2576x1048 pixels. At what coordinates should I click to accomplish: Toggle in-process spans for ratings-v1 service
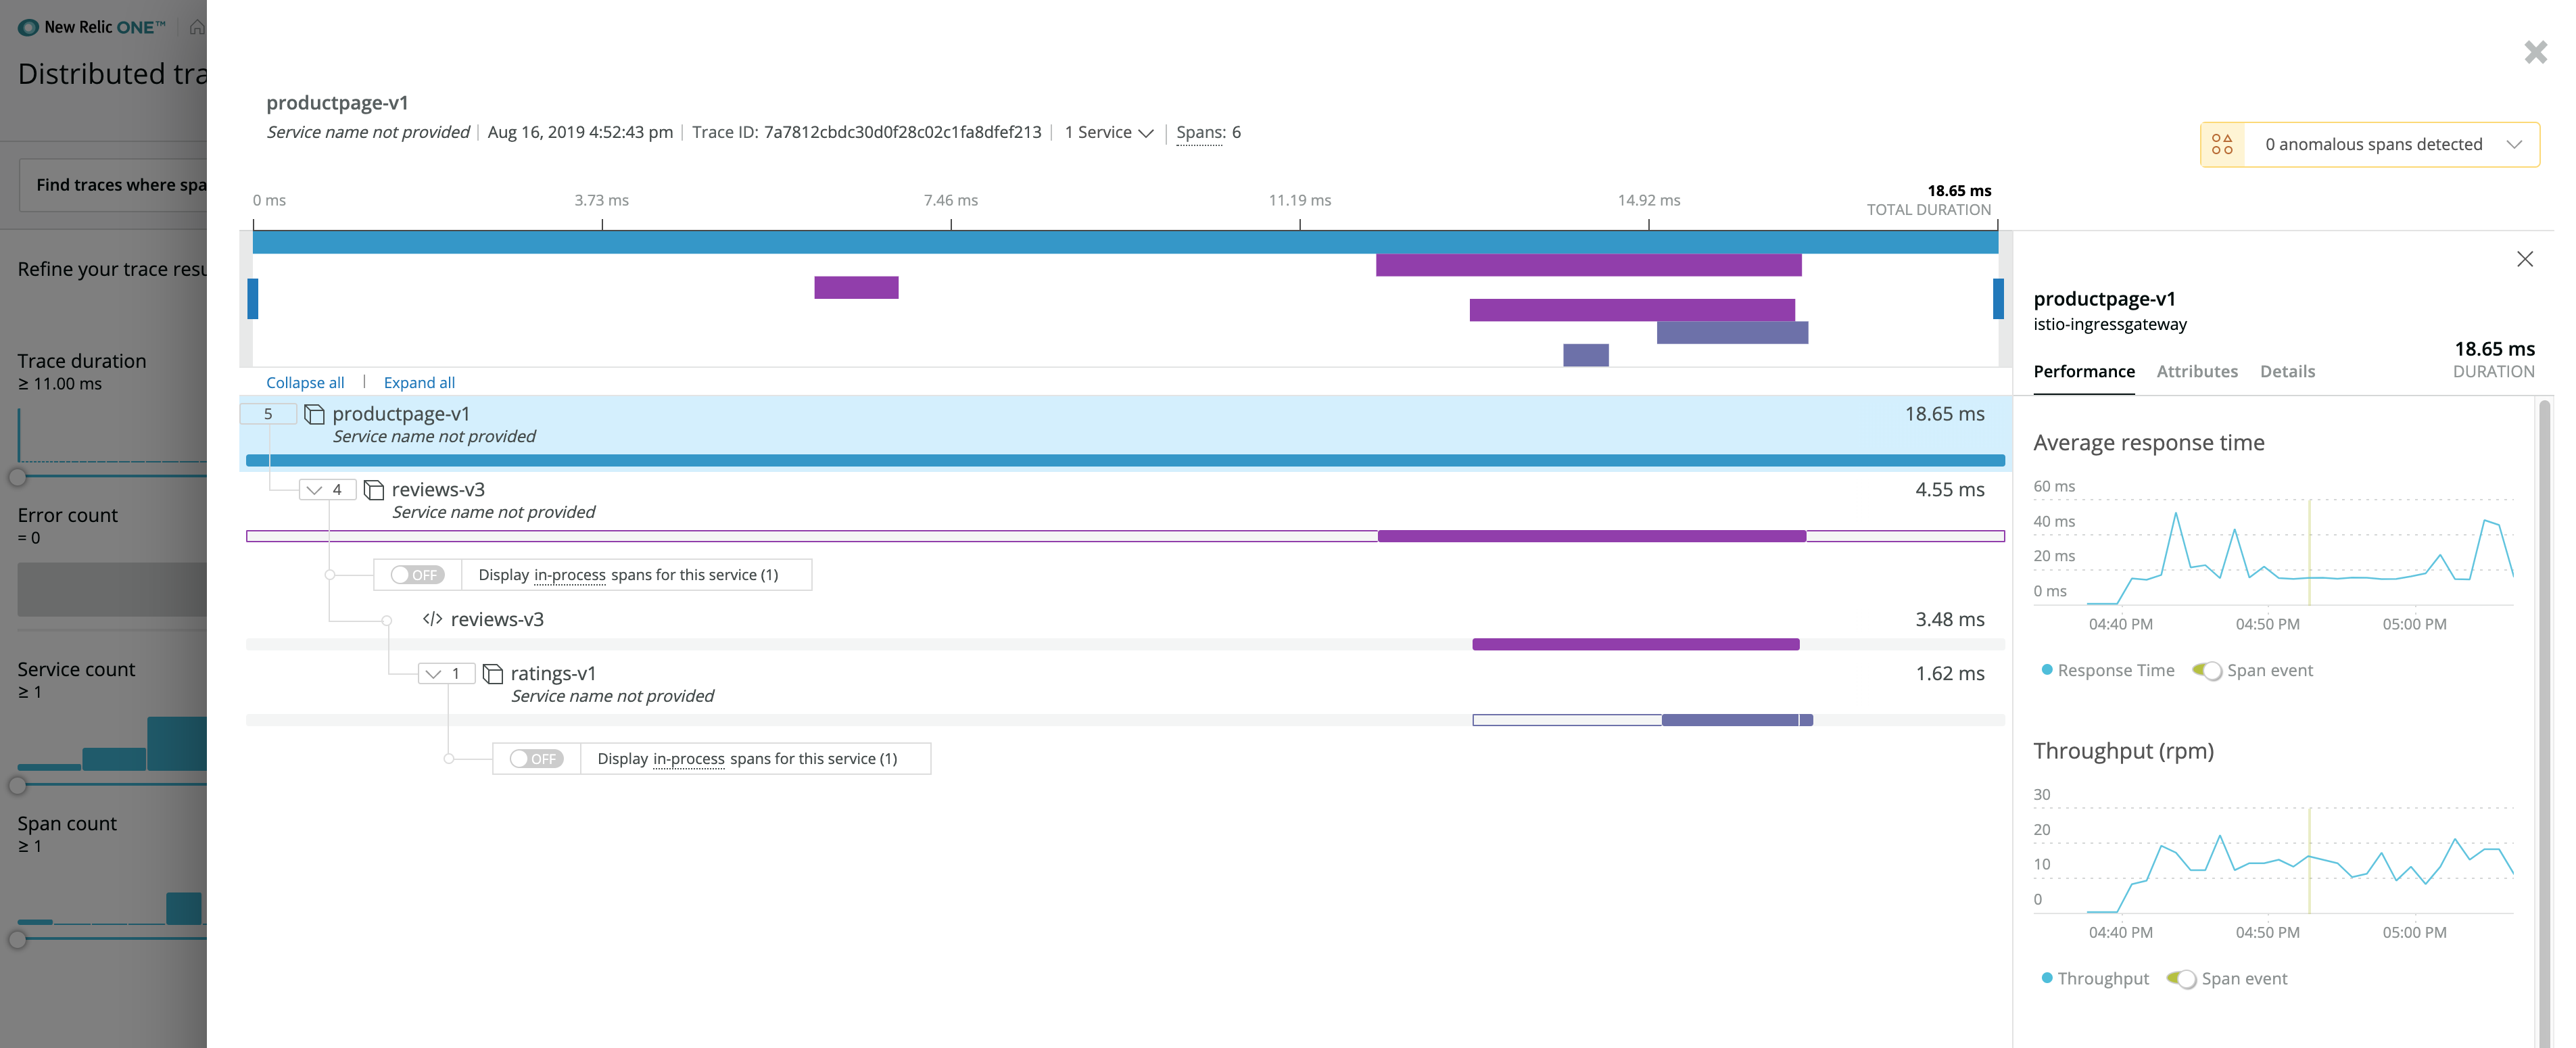click(536, 759)
